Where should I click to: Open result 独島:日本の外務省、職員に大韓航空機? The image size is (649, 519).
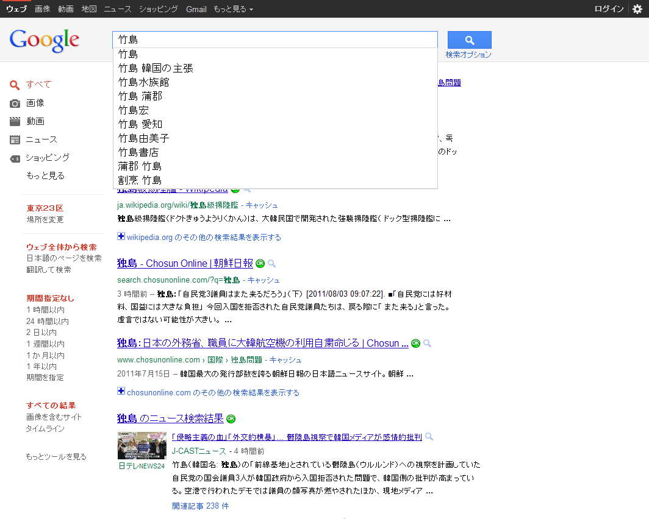pyautogui.click(x=263, y=343)
